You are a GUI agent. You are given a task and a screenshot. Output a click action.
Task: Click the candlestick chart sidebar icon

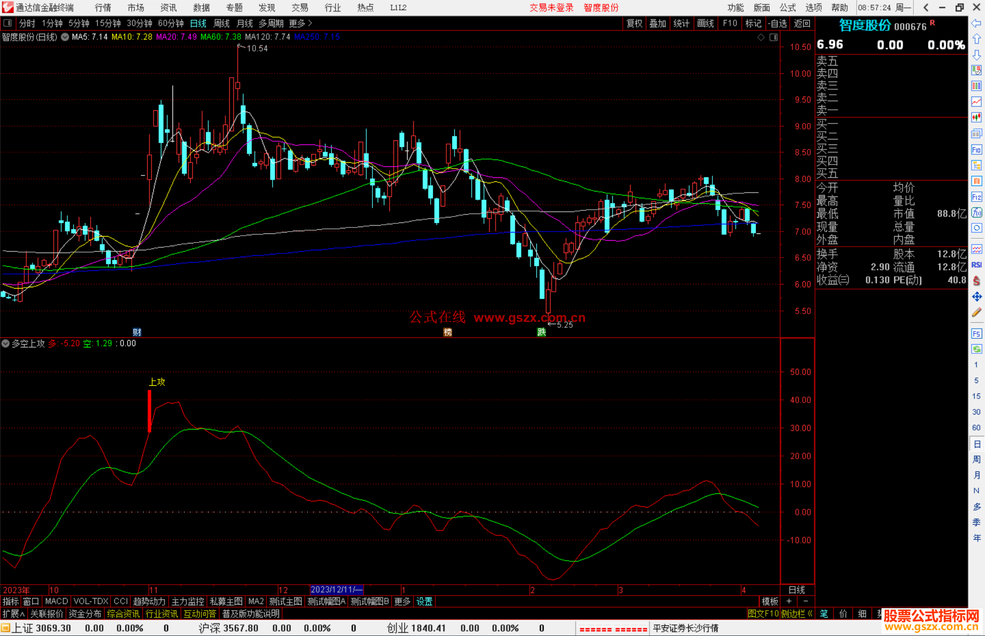tap(976, 118)
